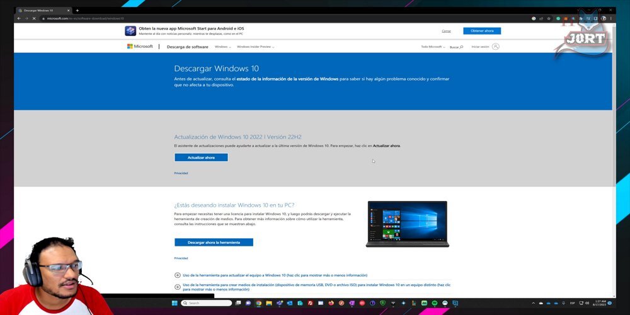
Task: Click the share page icon in address bar
Action: [541, 18]
